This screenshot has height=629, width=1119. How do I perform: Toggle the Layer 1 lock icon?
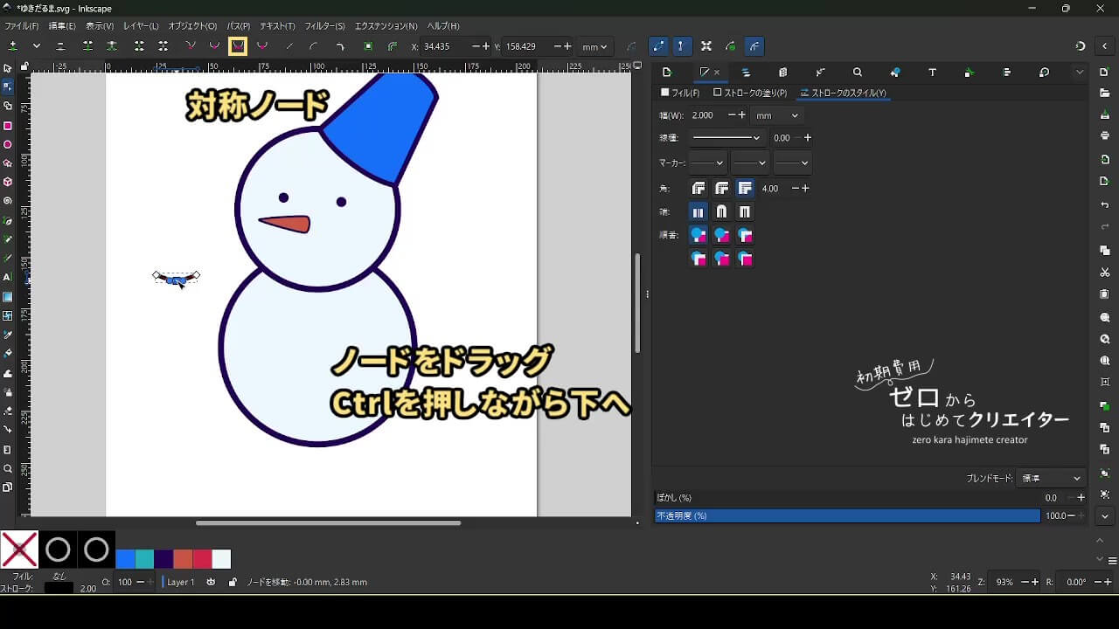pyautogui.click(x=232, y=582)
